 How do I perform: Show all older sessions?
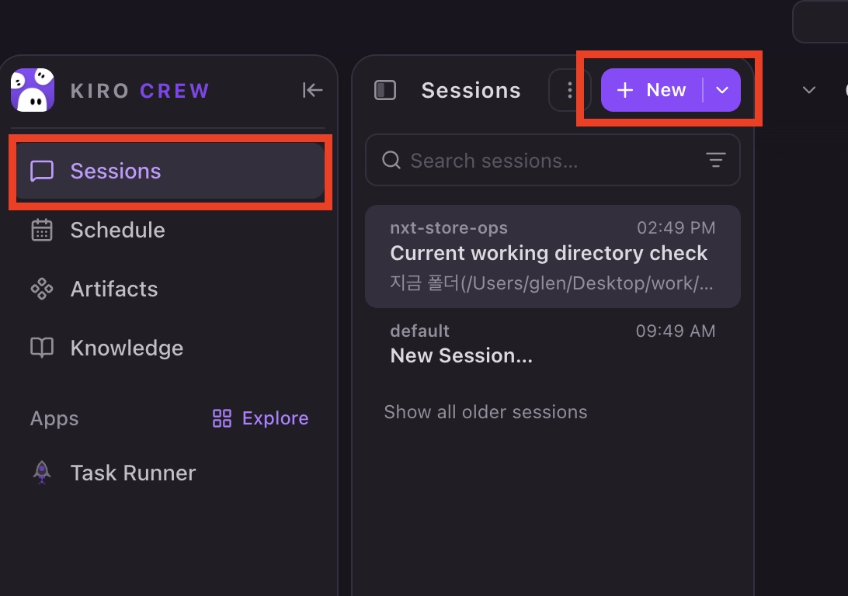pos(485,412)
